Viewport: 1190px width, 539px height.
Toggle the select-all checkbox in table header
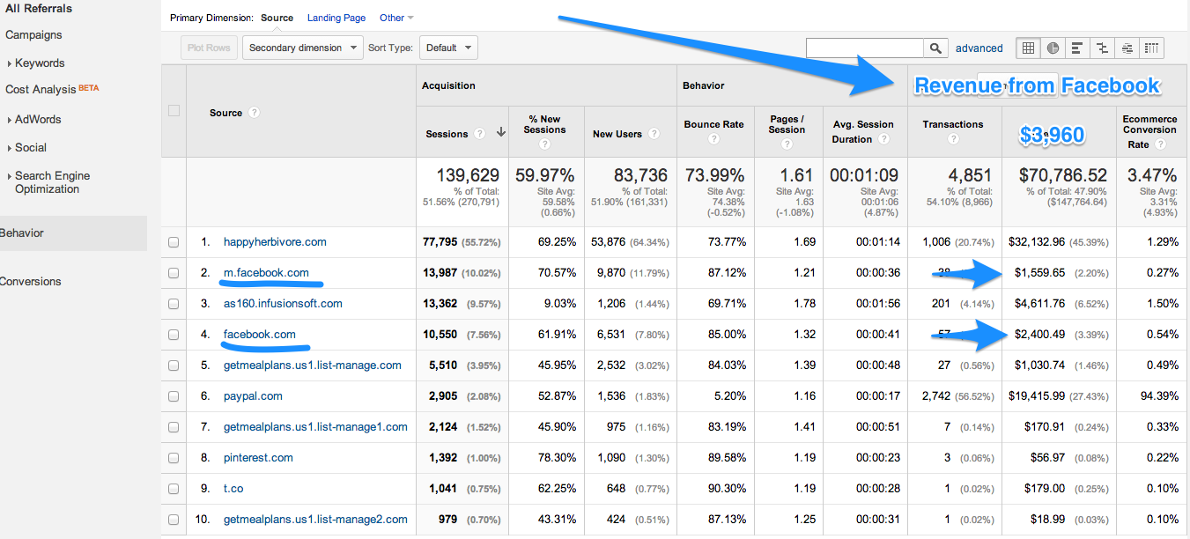coord(174,111)
